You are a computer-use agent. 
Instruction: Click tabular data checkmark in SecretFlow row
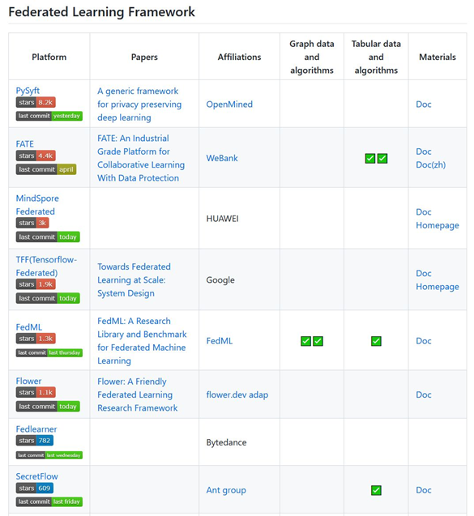point(376,490)
